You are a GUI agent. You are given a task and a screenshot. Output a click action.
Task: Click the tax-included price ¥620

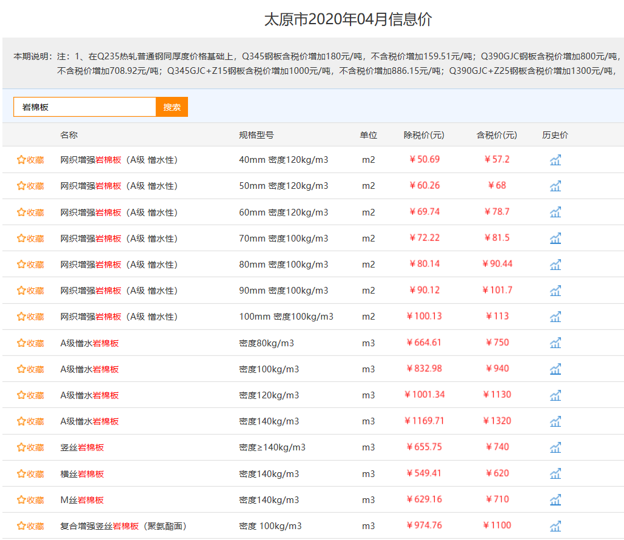point(497,473)
